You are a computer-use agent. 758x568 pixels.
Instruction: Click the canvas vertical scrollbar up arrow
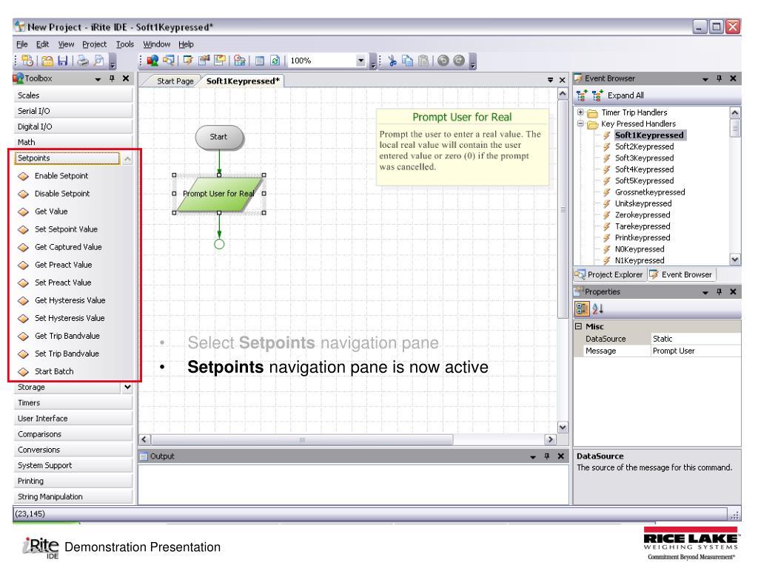tap(563, 94)
